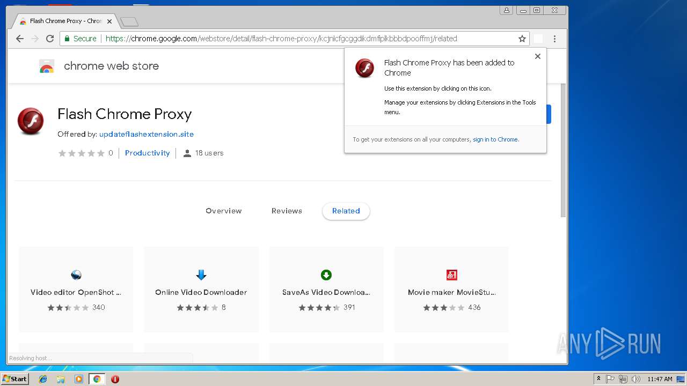Switch to the Overview tab
This screenshot has width=687, height=386.
tap(224, 211)
